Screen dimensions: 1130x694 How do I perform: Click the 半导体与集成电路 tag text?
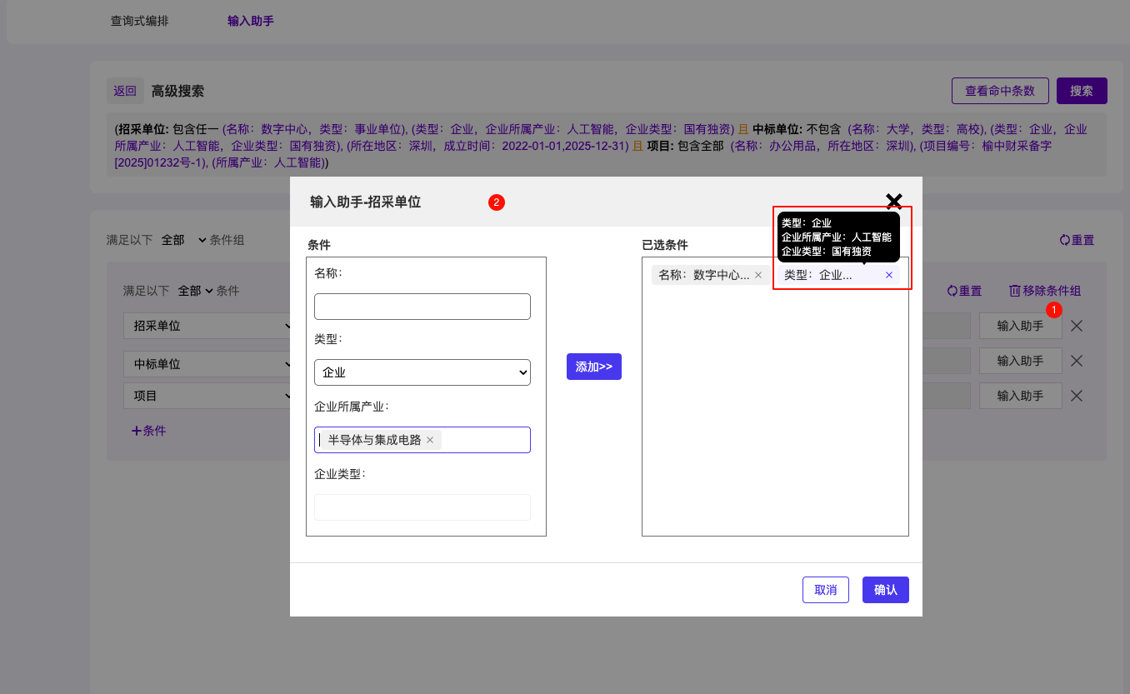(374, 440)
